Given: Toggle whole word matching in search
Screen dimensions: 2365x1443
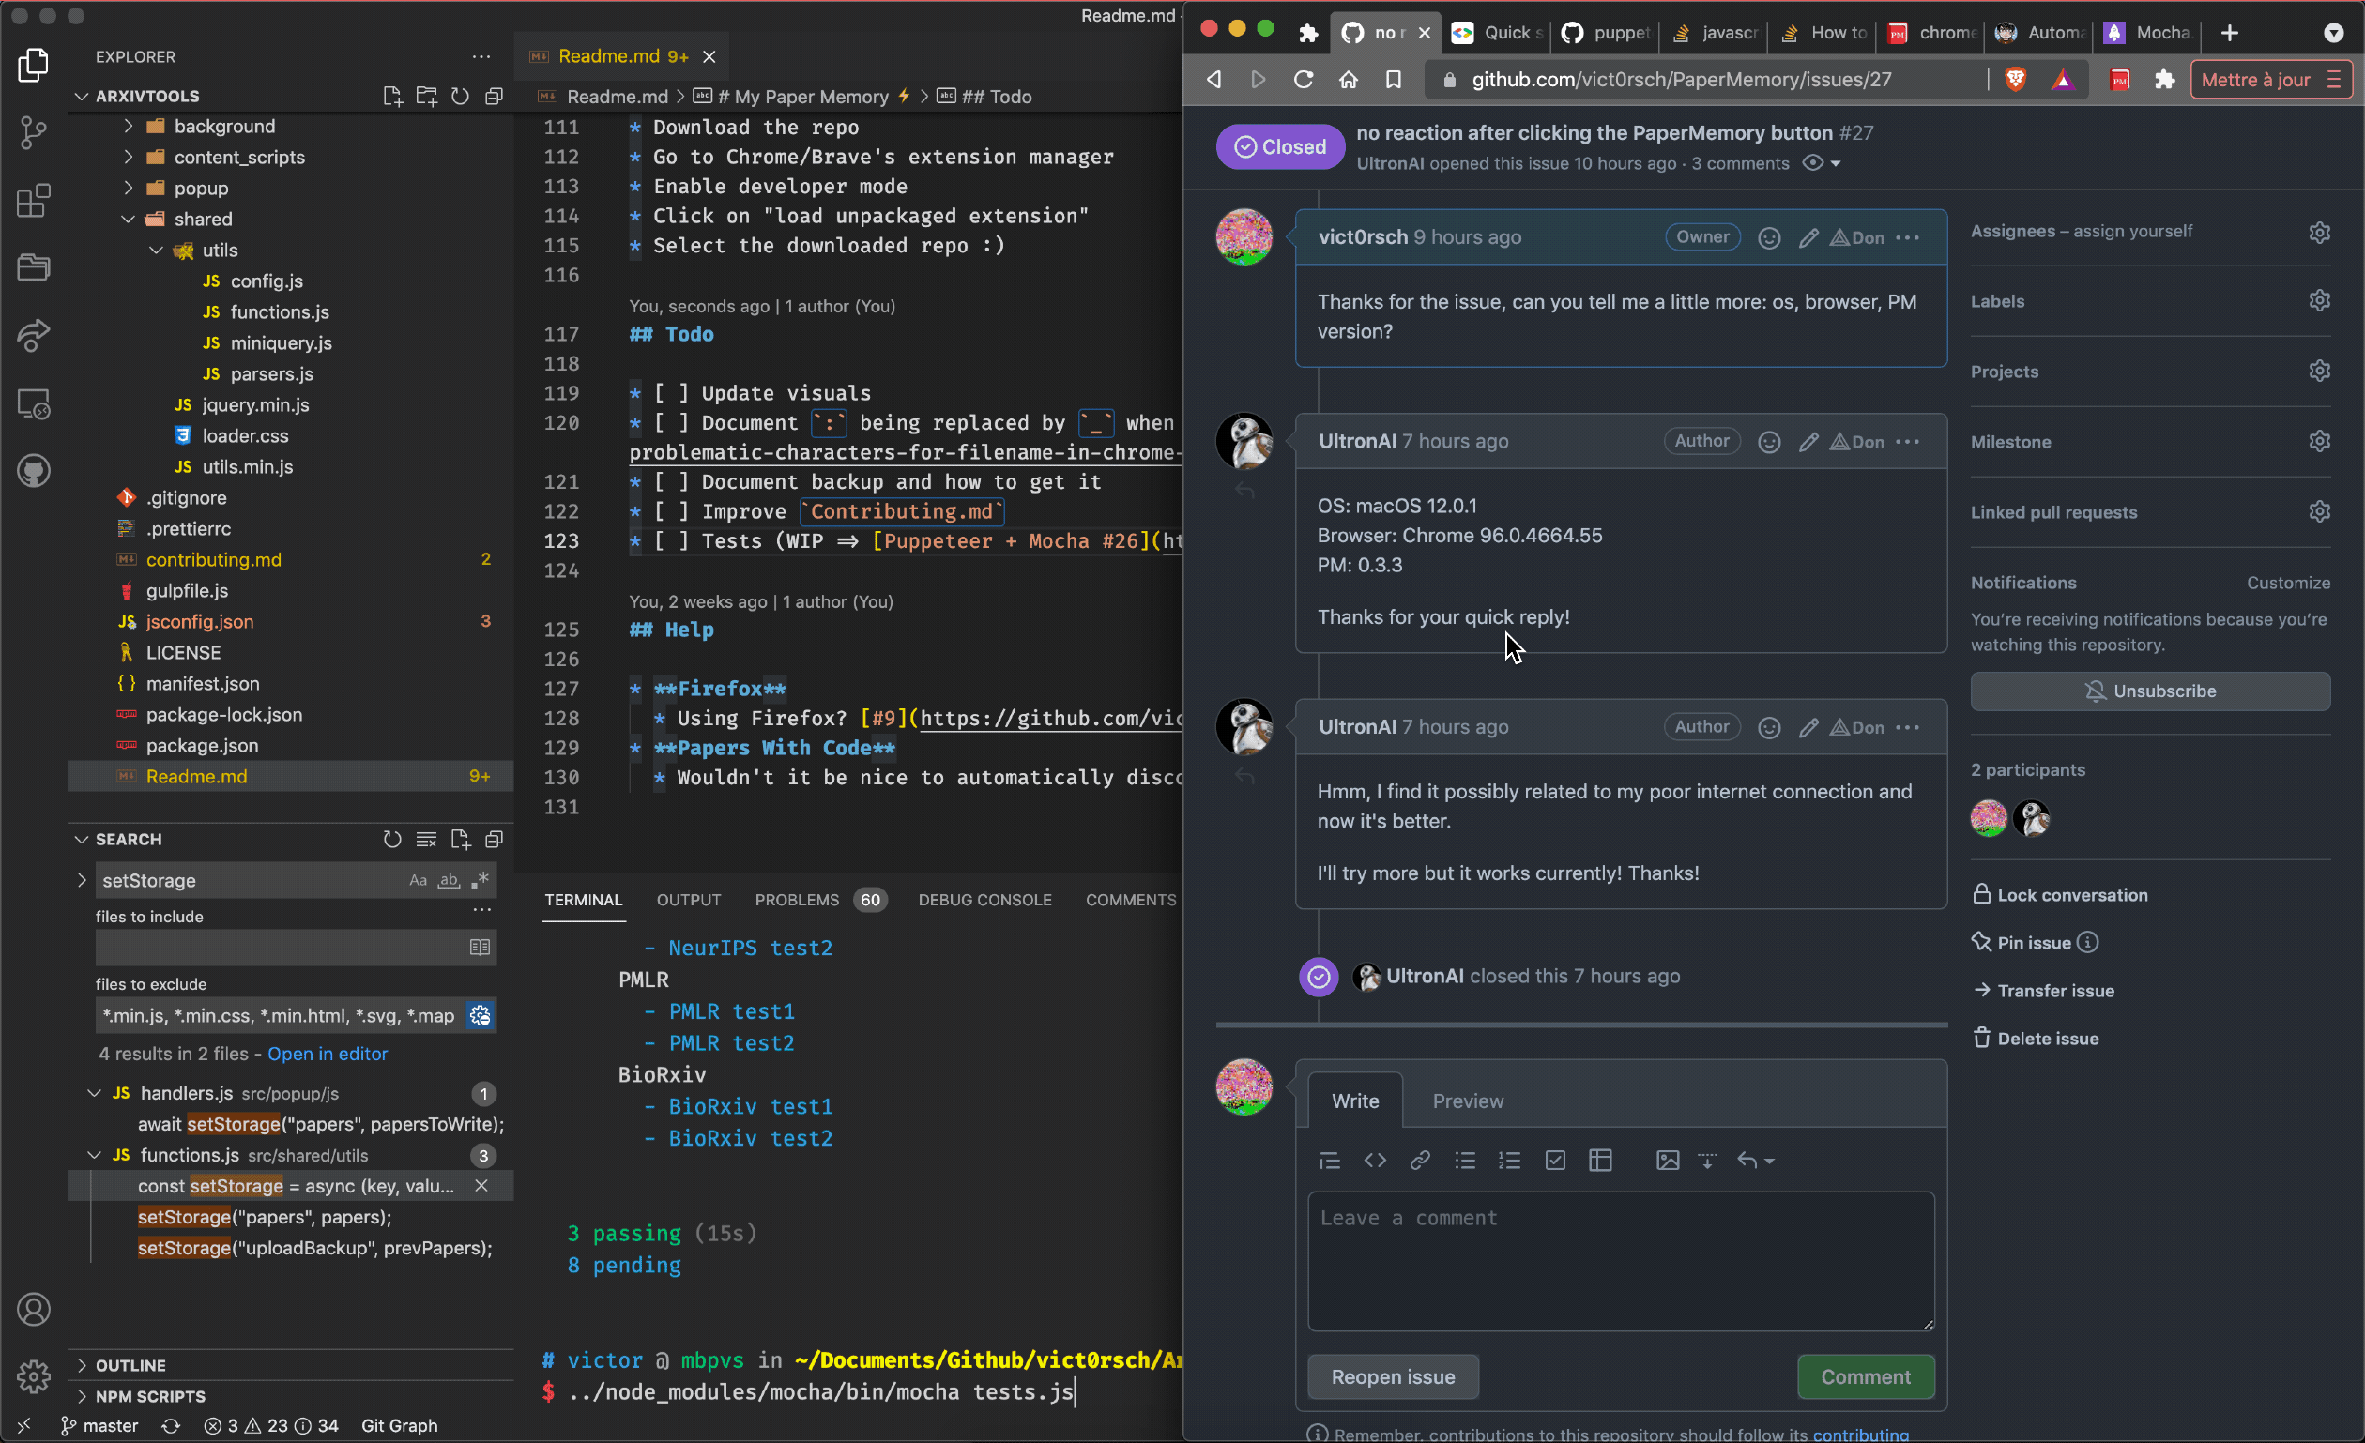Looking at the screenshot, I should coord(448,880).
